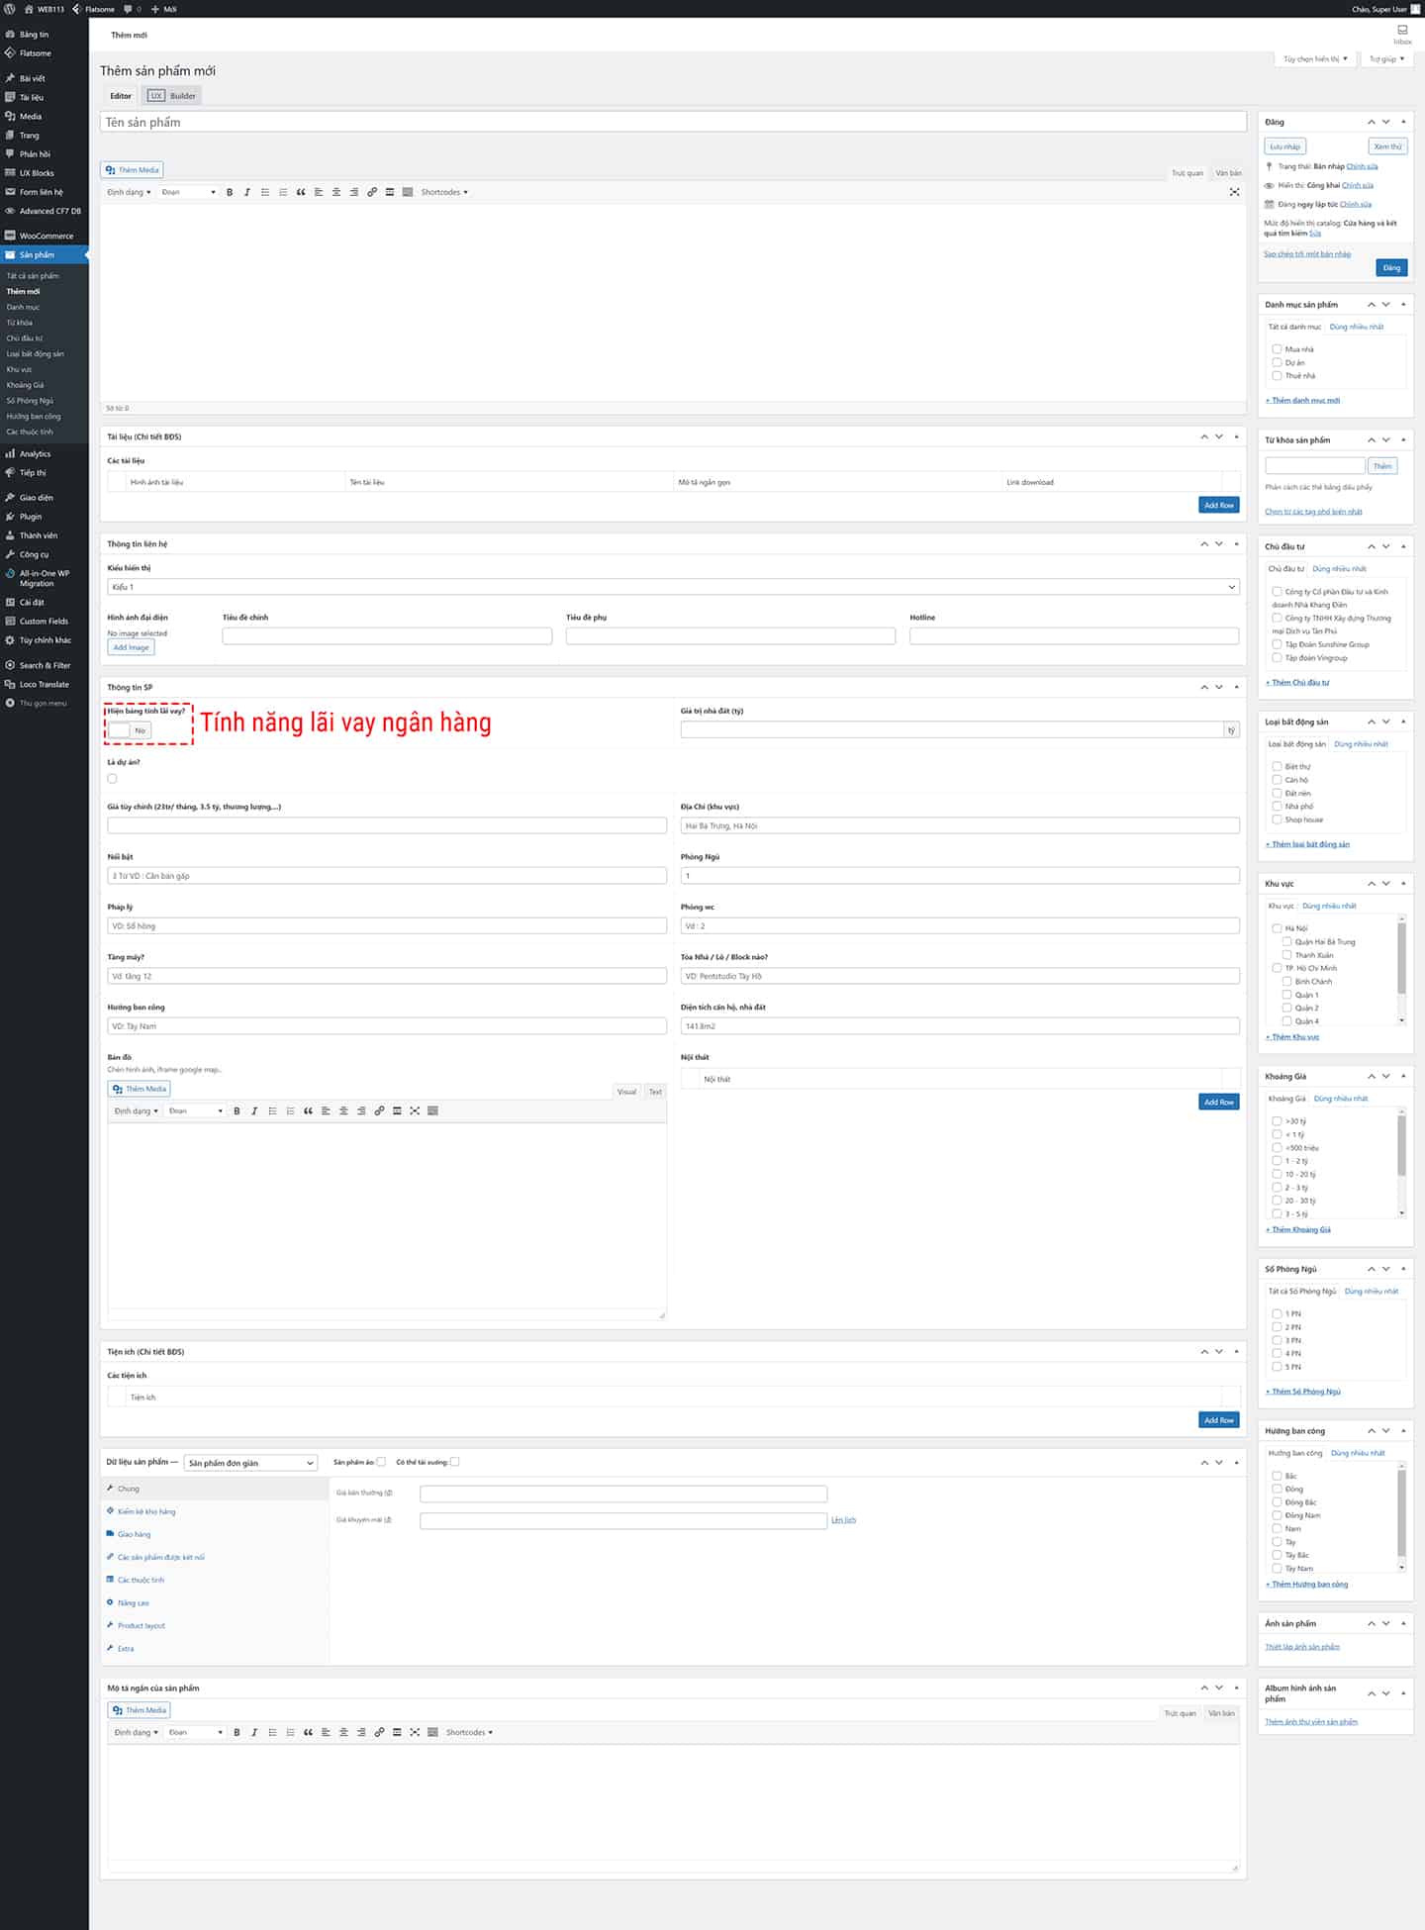Click insert link icon in the main editor toolbar
Viewport: 1425px width, 1930px height.
click(x=372, y=192)
